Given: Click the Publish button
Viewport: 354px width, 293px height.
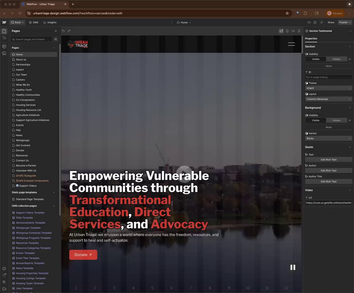Looking at the screenshot, I should [x=345, y=22].
